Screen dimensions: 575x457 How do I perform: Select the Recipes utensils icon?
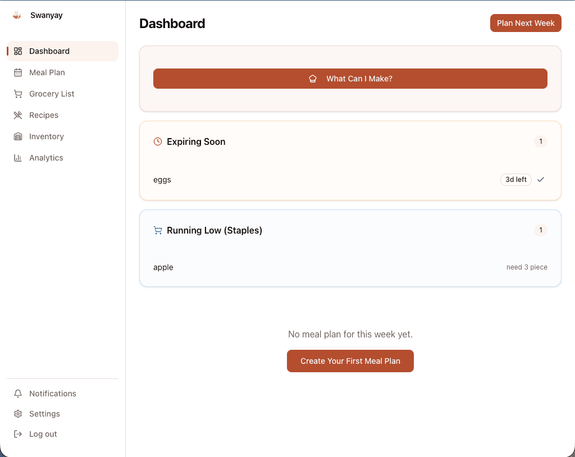pos(19,115)
